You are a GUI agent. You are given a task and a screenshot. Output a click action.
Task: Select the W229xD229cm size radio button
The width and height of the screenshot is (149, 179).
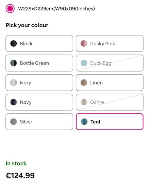point(10,9)
